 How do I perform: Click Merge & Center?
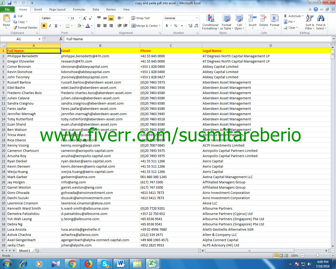145,26
